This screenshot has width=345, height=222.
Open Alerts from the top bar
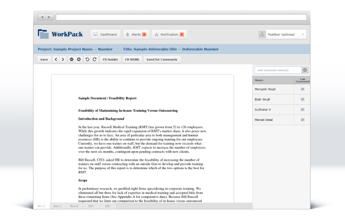coord(136,34)
